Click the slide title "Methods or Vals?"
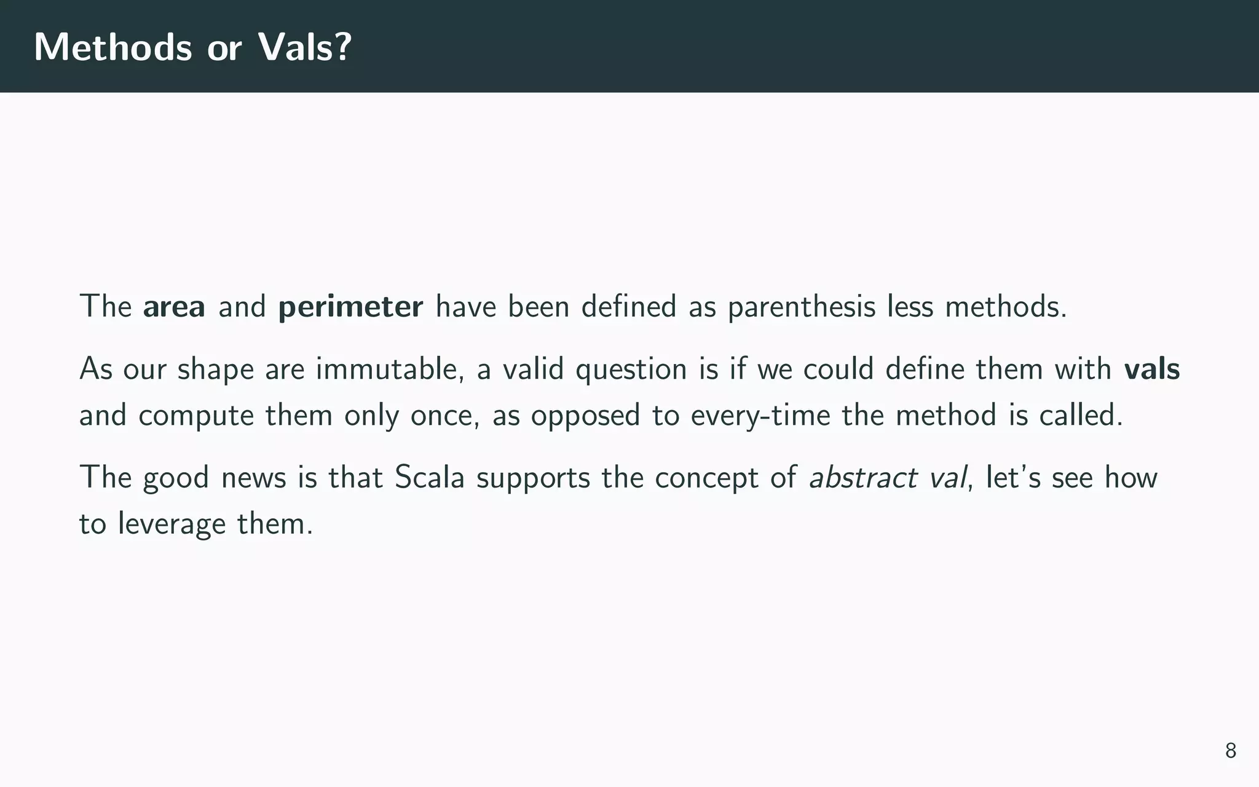 coord(192,47)
